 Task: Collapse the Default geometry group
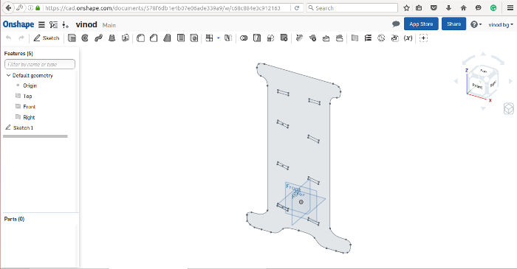8,75
